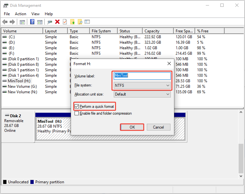Uncheck Perform a quick format
Viewport: 245px width, 194px height.
[76, 107]
